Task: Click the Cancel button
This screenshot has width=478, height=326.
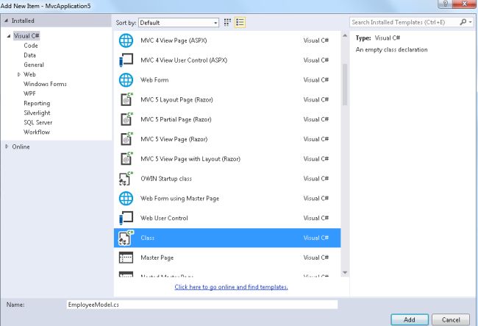Action: point(451,319)
